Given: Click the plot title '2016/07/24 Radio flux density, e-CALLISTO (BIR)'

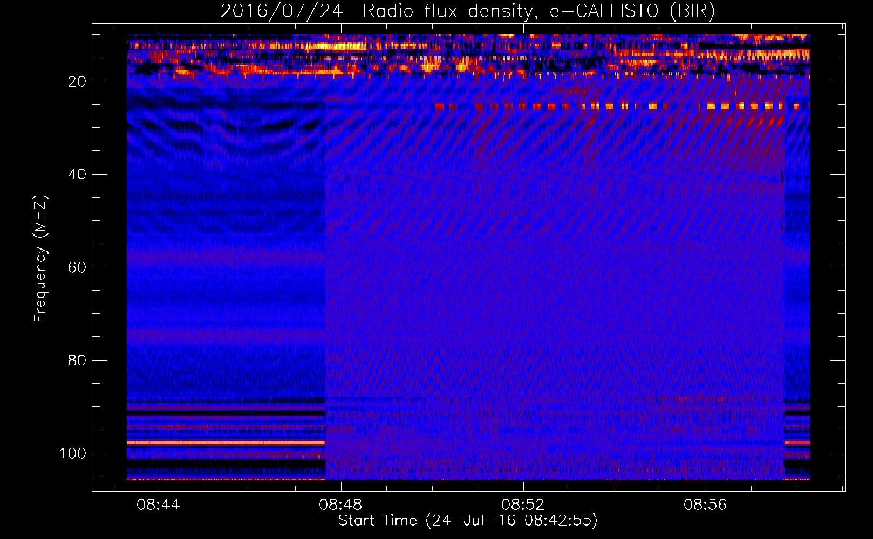Looking at the screenshot, I should (x=468, y=11).
